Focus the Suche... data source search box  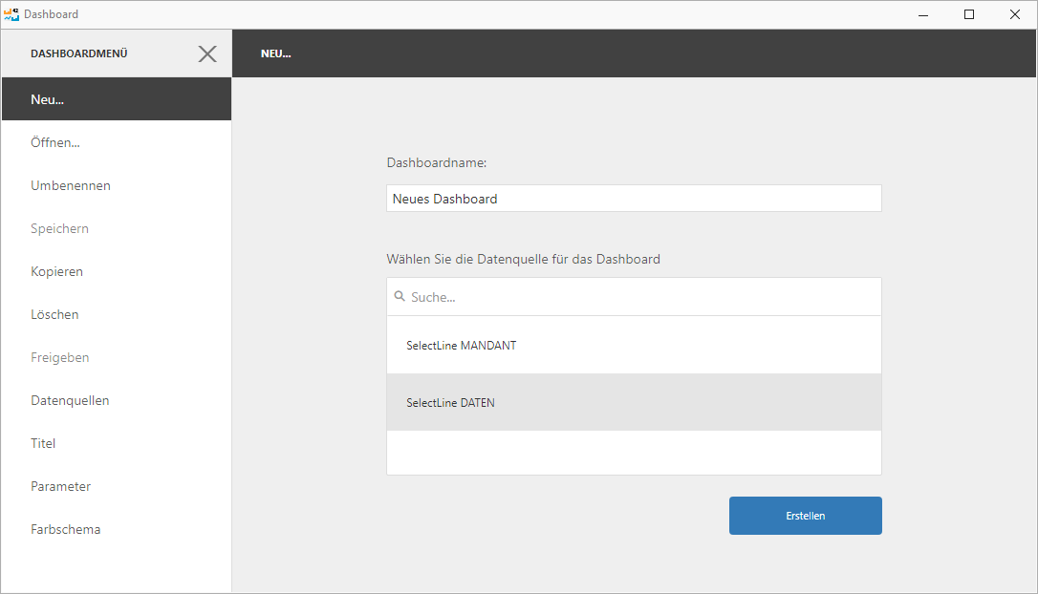click(634, 297)
